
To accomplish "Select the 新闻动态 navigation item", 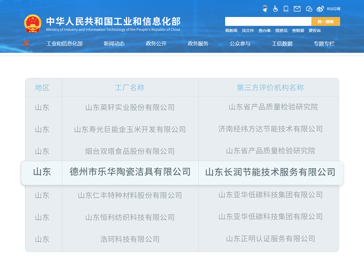I will [114, 44].
